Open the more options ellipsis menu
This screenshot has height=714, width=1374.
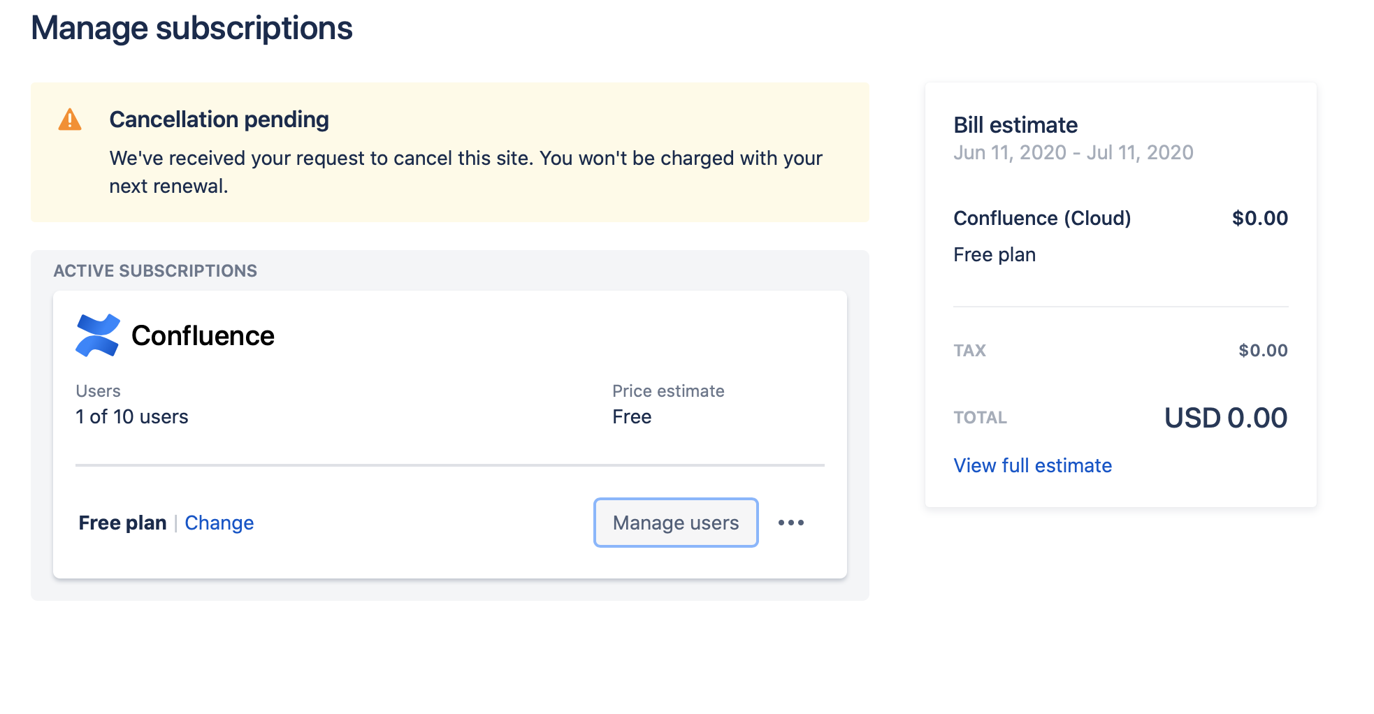coord(790,522)
